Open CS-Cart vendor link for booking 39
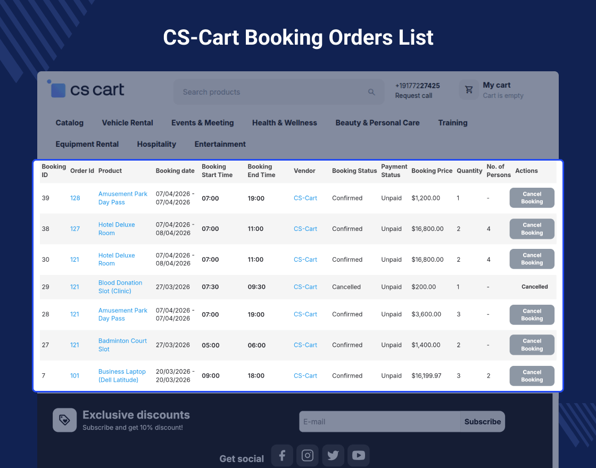 [x=305, y=198]
